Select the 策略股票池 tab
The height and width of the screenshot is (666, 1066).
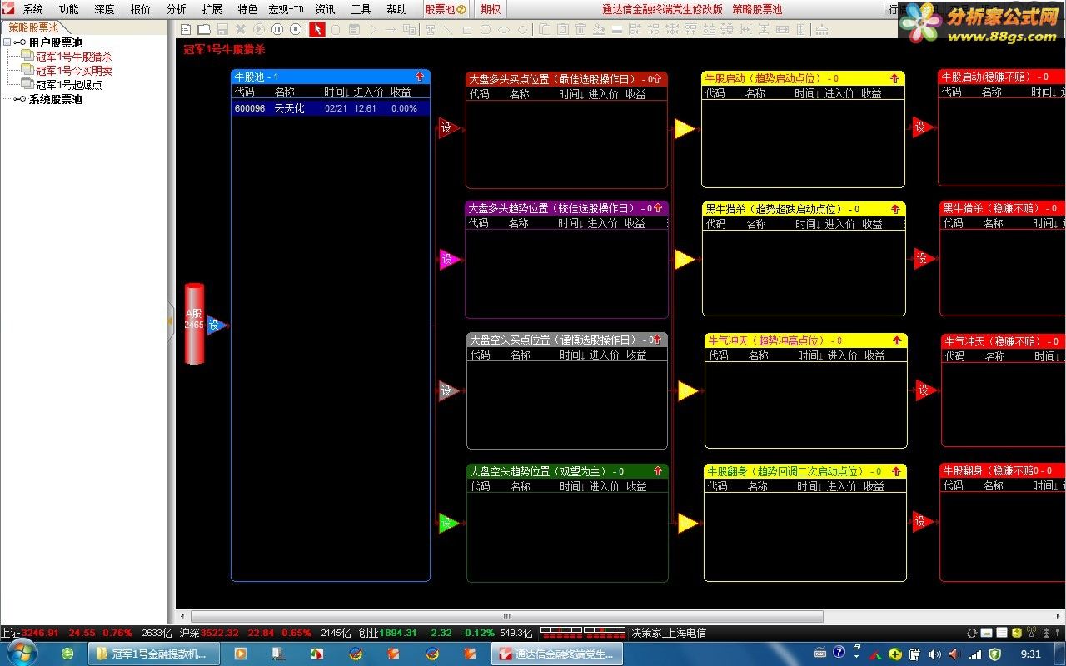33,27
